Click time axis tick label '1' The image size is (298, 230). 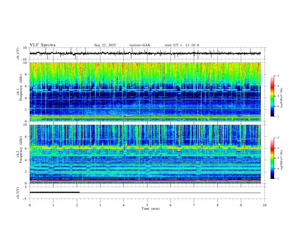click(x=53, y=205)
